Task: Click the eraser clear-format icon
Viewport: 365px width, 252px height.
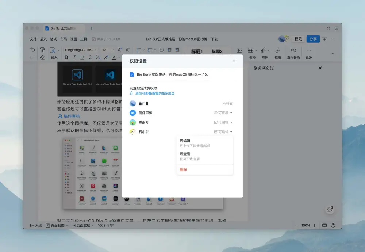Action: click(x=42, y=57)
